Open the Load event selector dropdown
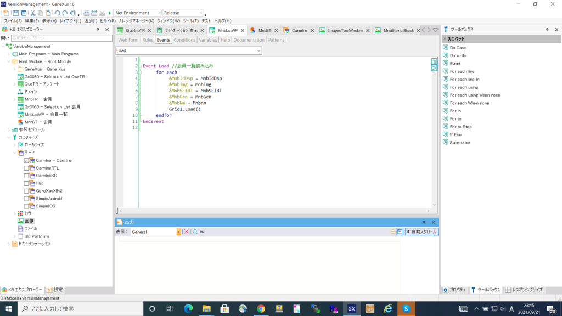The width and height of the screenshot is (562, 316). tap(259, 50)
